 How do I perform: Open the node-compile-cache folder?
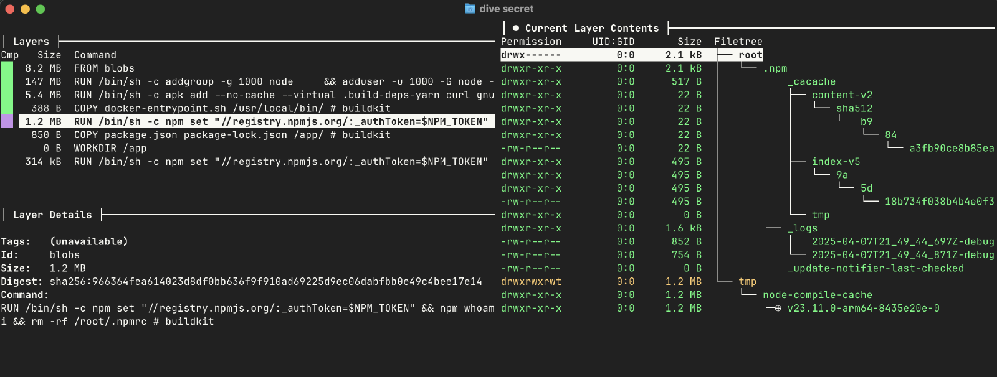click(x=817, y=295)
